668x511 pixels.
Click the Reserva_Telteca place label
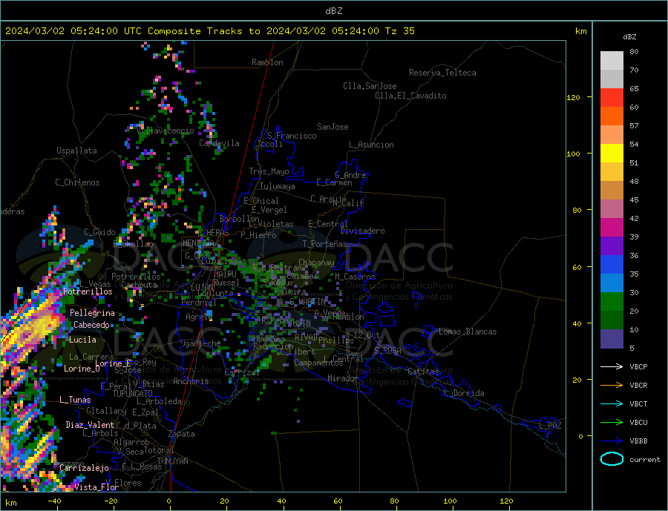pyautogui.click(x=442, y=73)
